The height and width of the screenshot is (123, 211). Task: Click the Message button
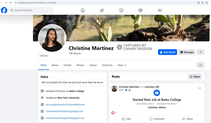(x=187, y=52)
